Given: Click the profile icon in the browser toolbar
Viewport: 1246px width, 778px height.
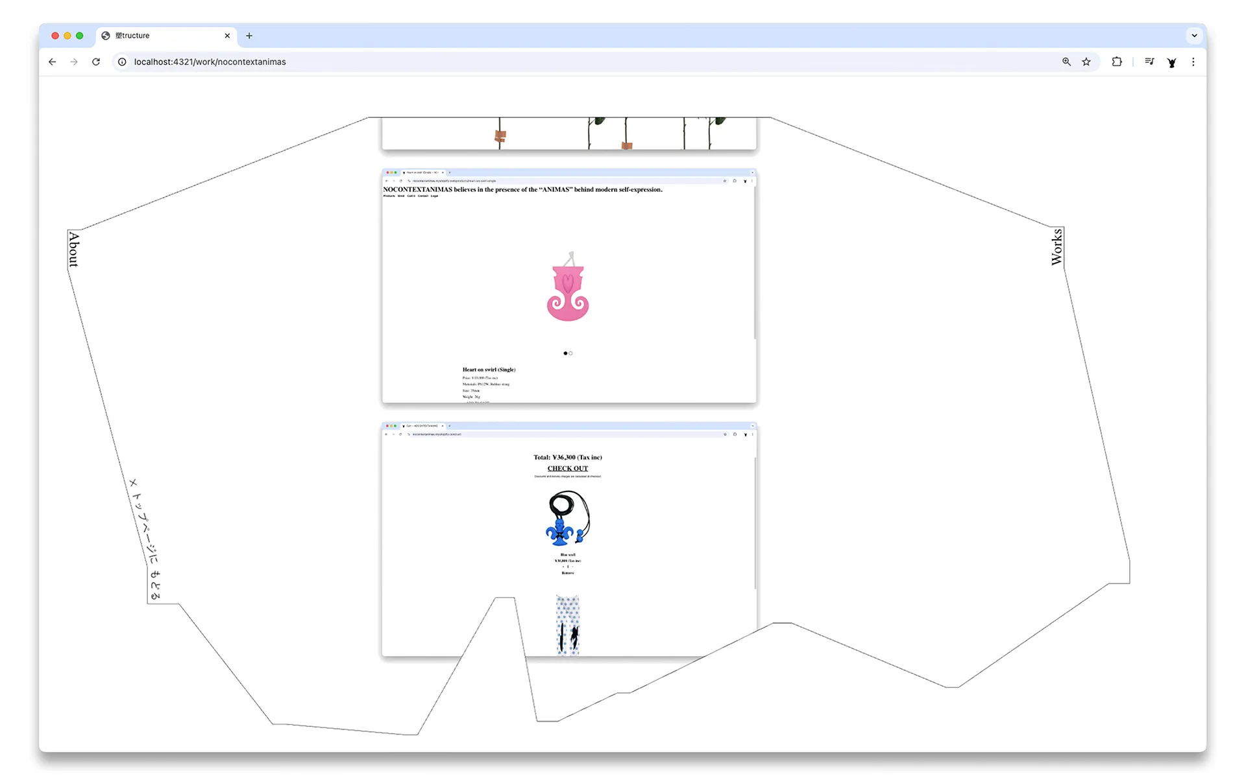Looking at the screenshot, I should pyautogui.click(x=1172, y=62).
